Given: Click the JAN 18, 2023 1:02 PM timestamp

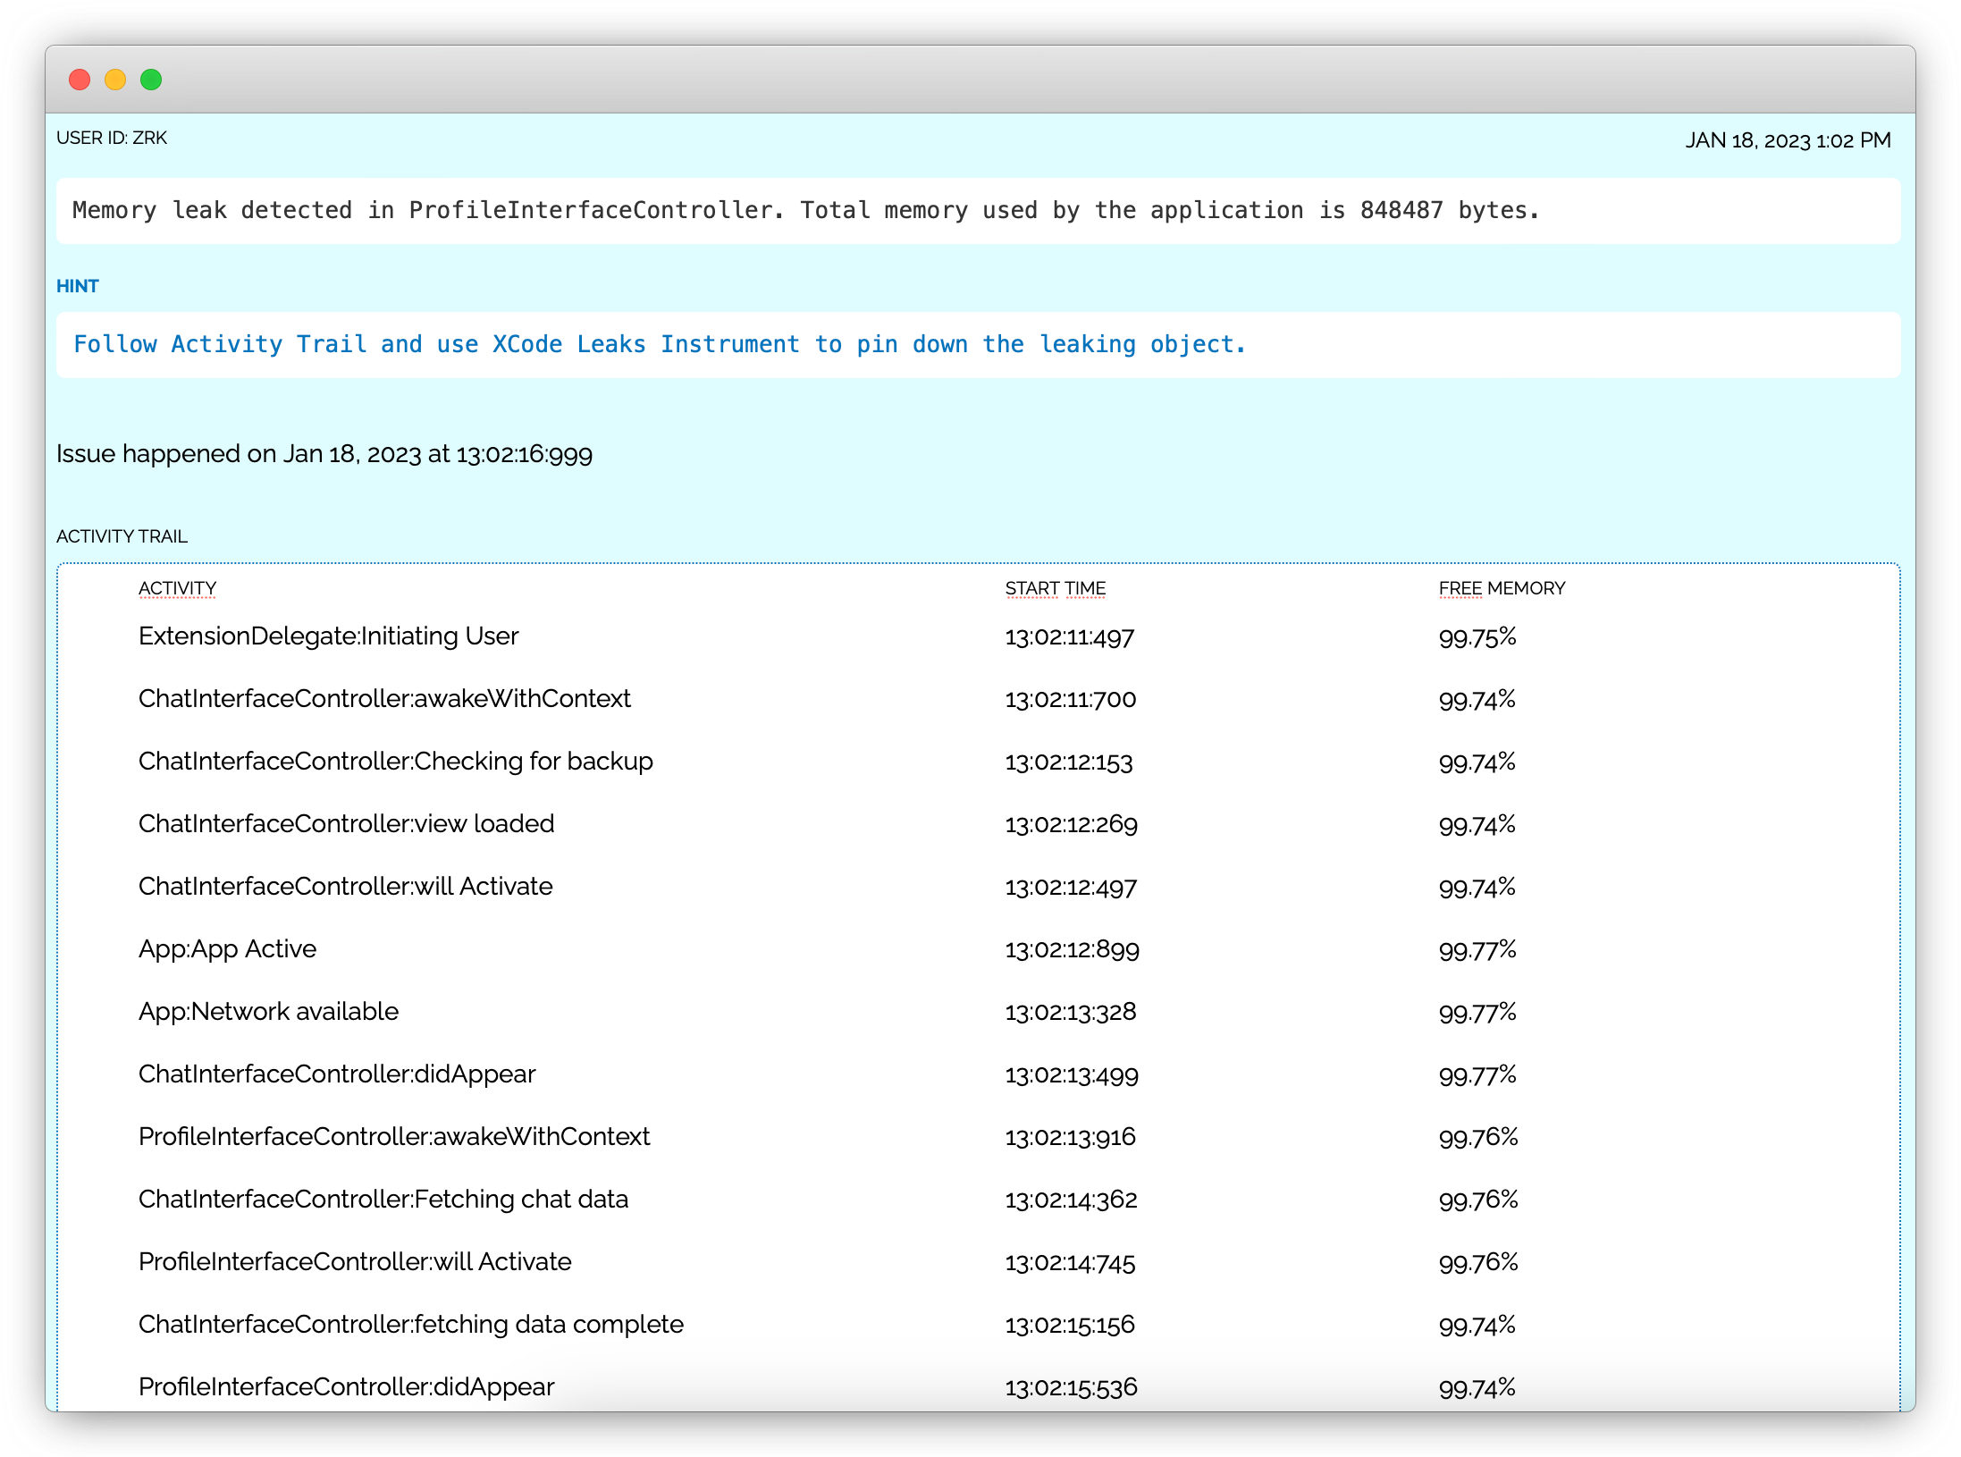Looking at the screenshot, I should click(1788, 140).
